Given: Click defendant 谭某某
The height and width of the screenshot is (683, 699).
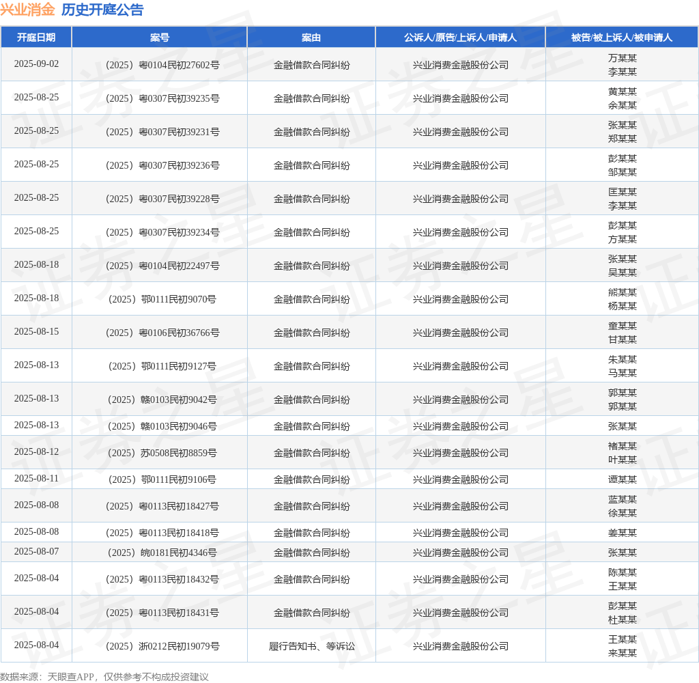Looking at the screenshot, I should tap(623, 479).
